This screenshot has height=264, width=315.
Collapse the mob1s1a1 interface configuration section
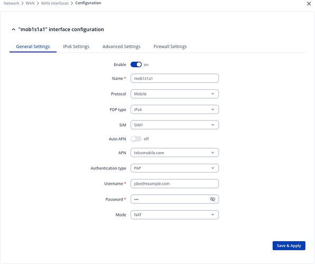tap(13, 30)
